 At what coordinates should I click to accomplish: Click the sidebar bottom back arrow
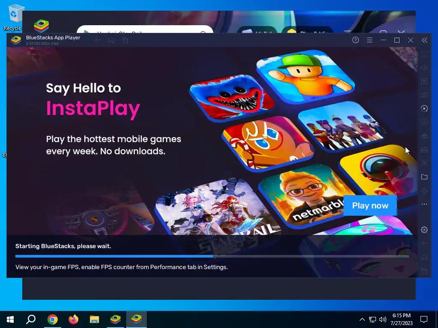424,243
